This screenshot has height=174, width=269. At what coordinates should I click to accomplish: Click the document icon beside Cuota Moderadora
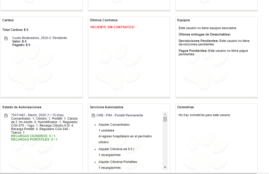tap(6, 38)
